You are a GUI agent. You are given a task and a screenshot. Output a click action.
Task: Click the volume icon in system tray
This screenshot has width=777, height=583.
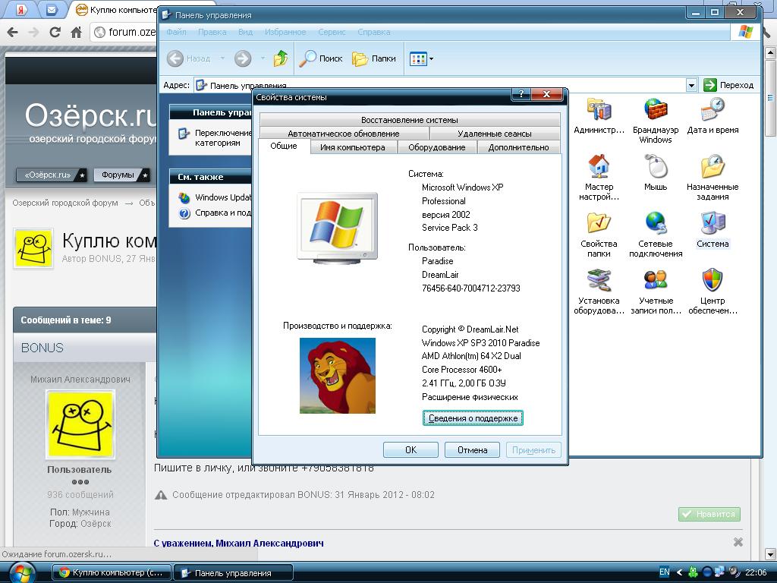point(734,572)
